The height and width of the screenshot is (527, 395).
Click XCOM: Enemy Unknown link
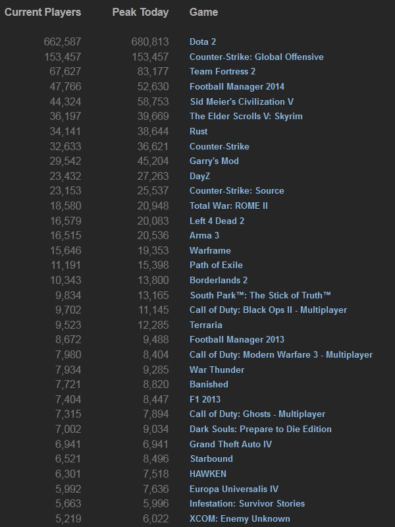tap(240, 518)
